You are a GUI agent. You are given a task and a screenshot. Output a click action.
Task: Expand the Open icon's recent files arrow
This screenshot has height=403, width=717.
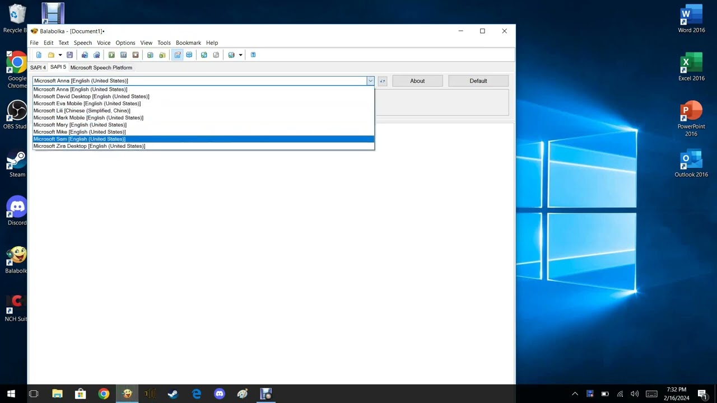[60, 55]
